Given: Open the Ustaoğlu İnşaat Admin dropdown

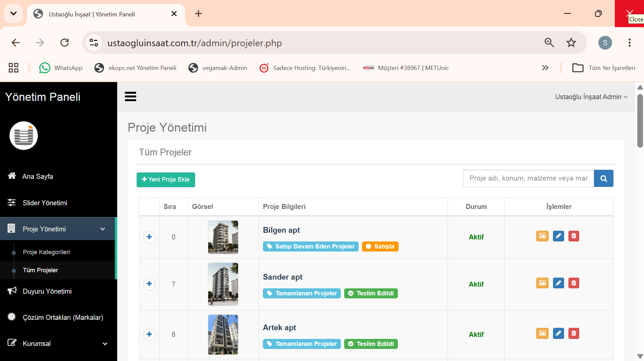Looking at the screenshot, I should (591, 97).
